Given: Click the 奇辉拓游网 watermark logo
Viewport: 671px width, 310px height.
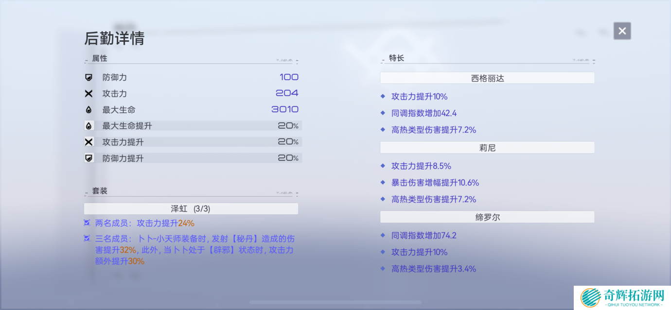Looking at the screenshot, I should pyautogui.click(x=622, y=297).
